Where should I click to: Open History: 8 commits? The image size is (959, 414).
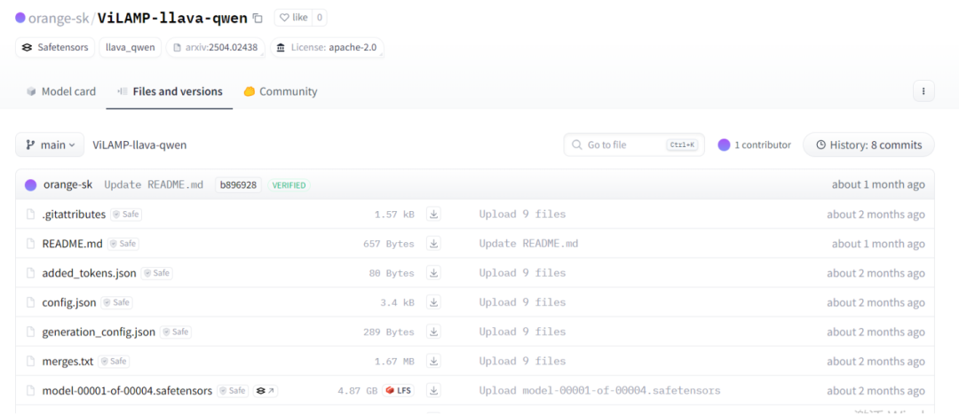click(868, 145)
